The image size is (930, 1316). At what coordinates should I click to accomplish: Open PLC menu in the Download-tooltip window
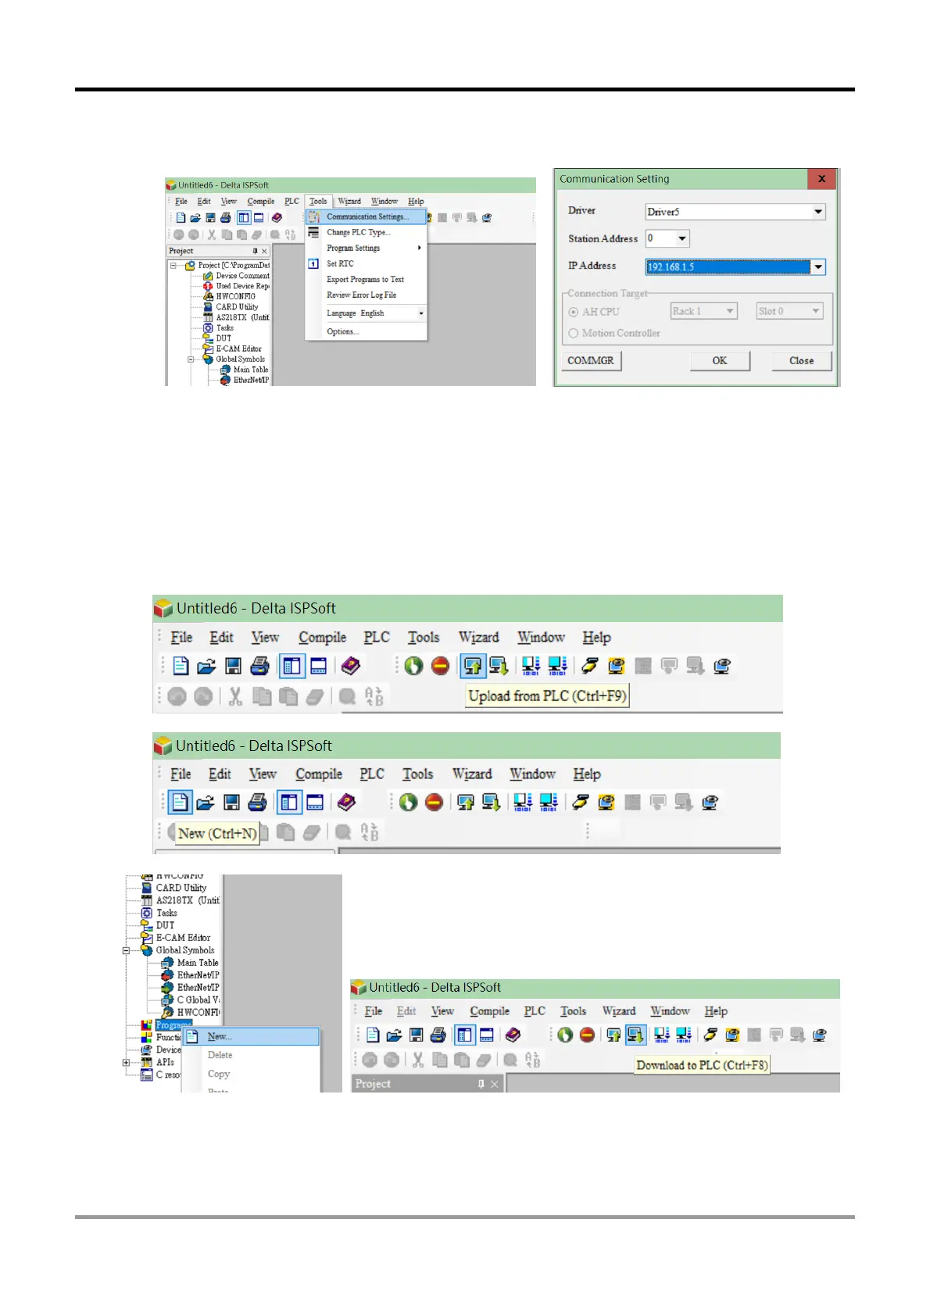535,1011
